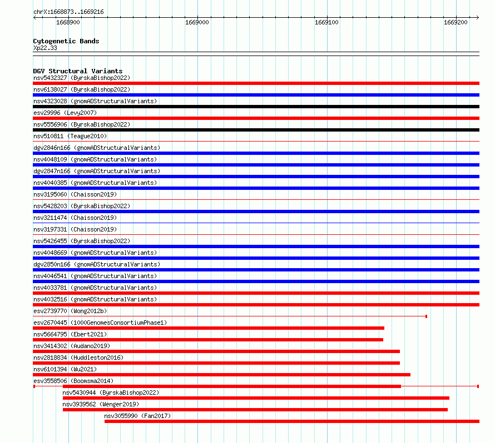Click the nsv3414302 (Audano2019) label

pyautogui.click(x=72, y=346)
